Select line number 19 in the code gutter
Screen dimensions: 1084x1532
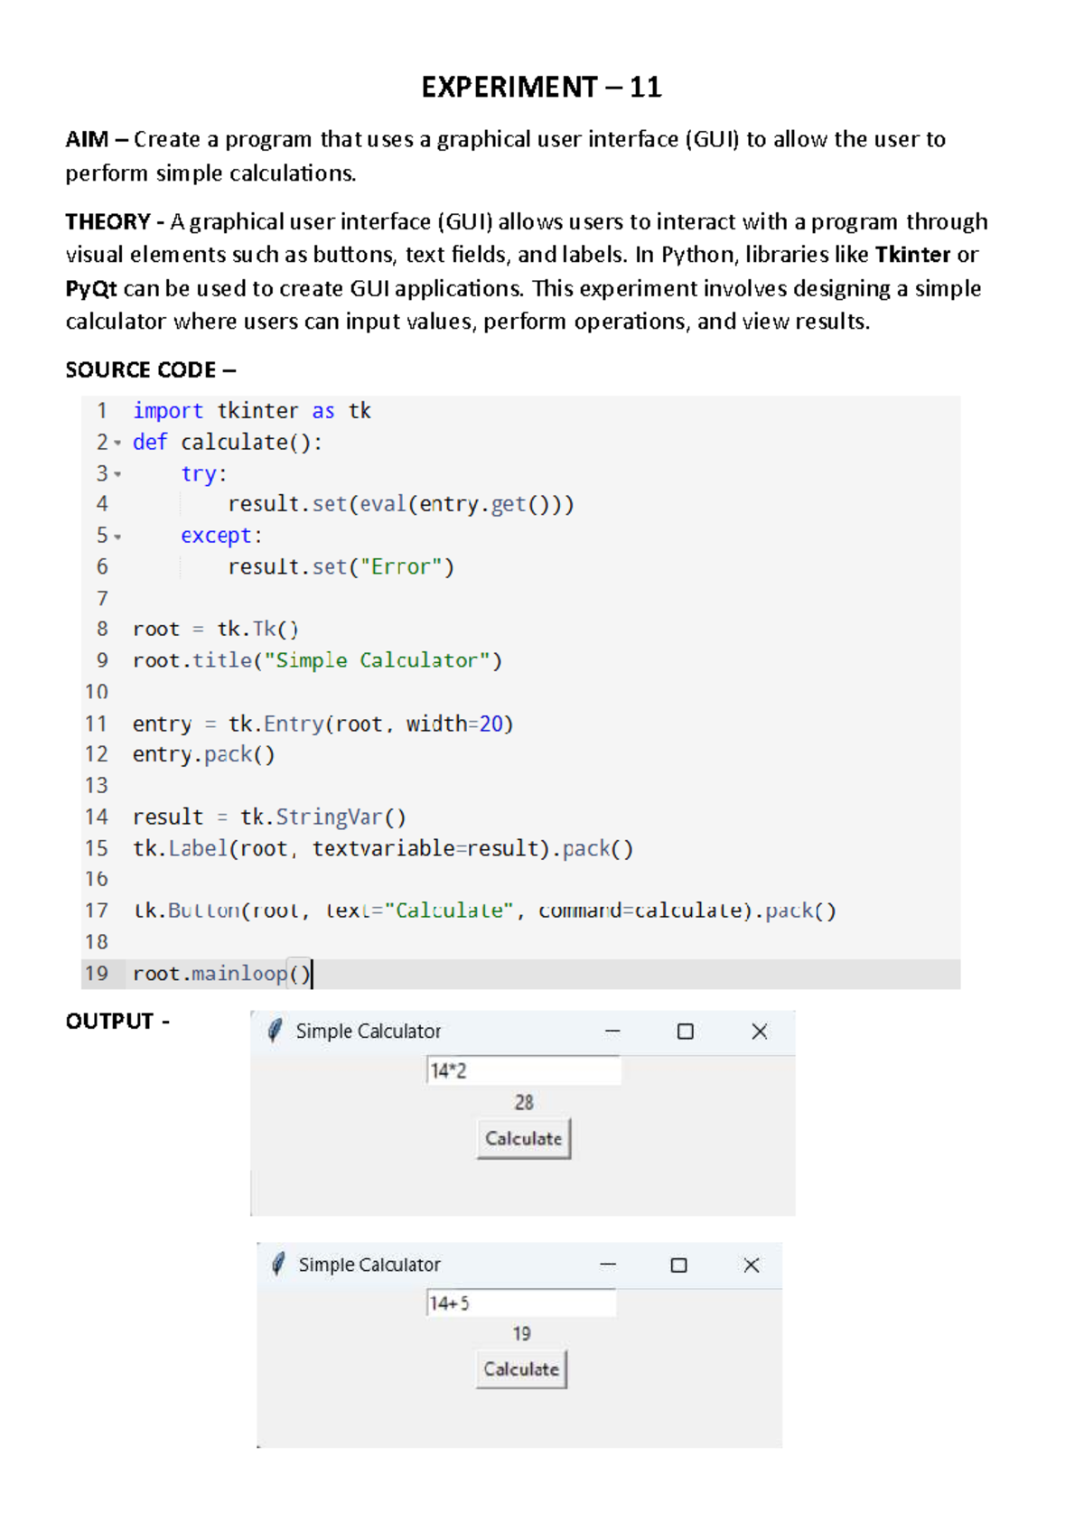tap(97, 974)
